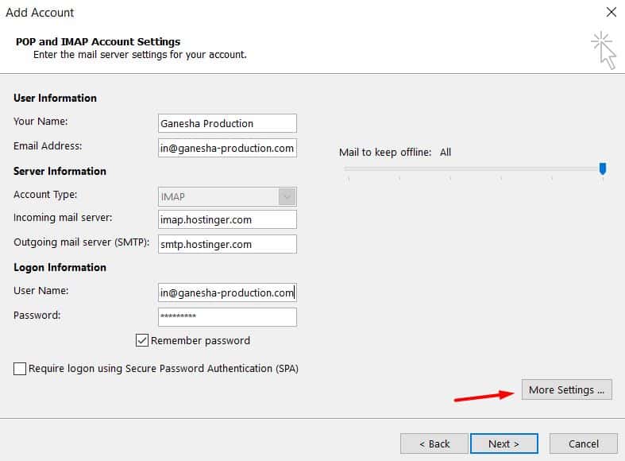Go to Next step of wizard
This screenshot has height=461, width=625.
click(x=503, y=444)
